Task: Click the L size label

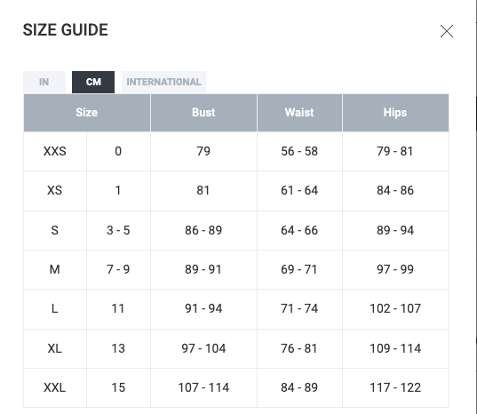Action: click(55, 308)
